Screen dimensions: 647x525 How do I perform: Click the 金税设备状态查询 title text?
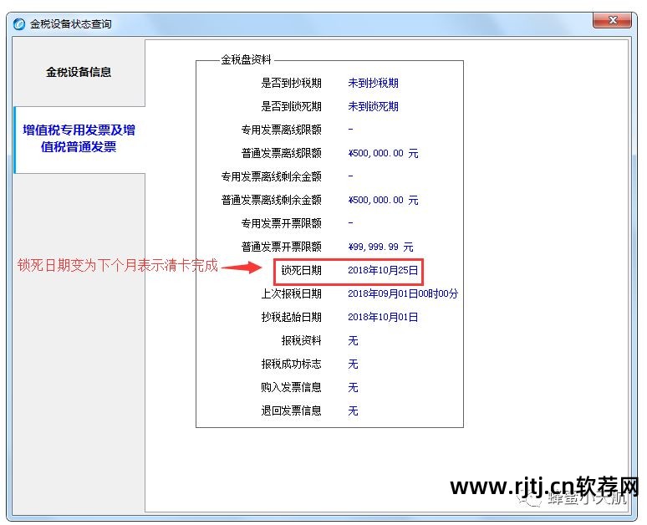click(x=70, y=24)
